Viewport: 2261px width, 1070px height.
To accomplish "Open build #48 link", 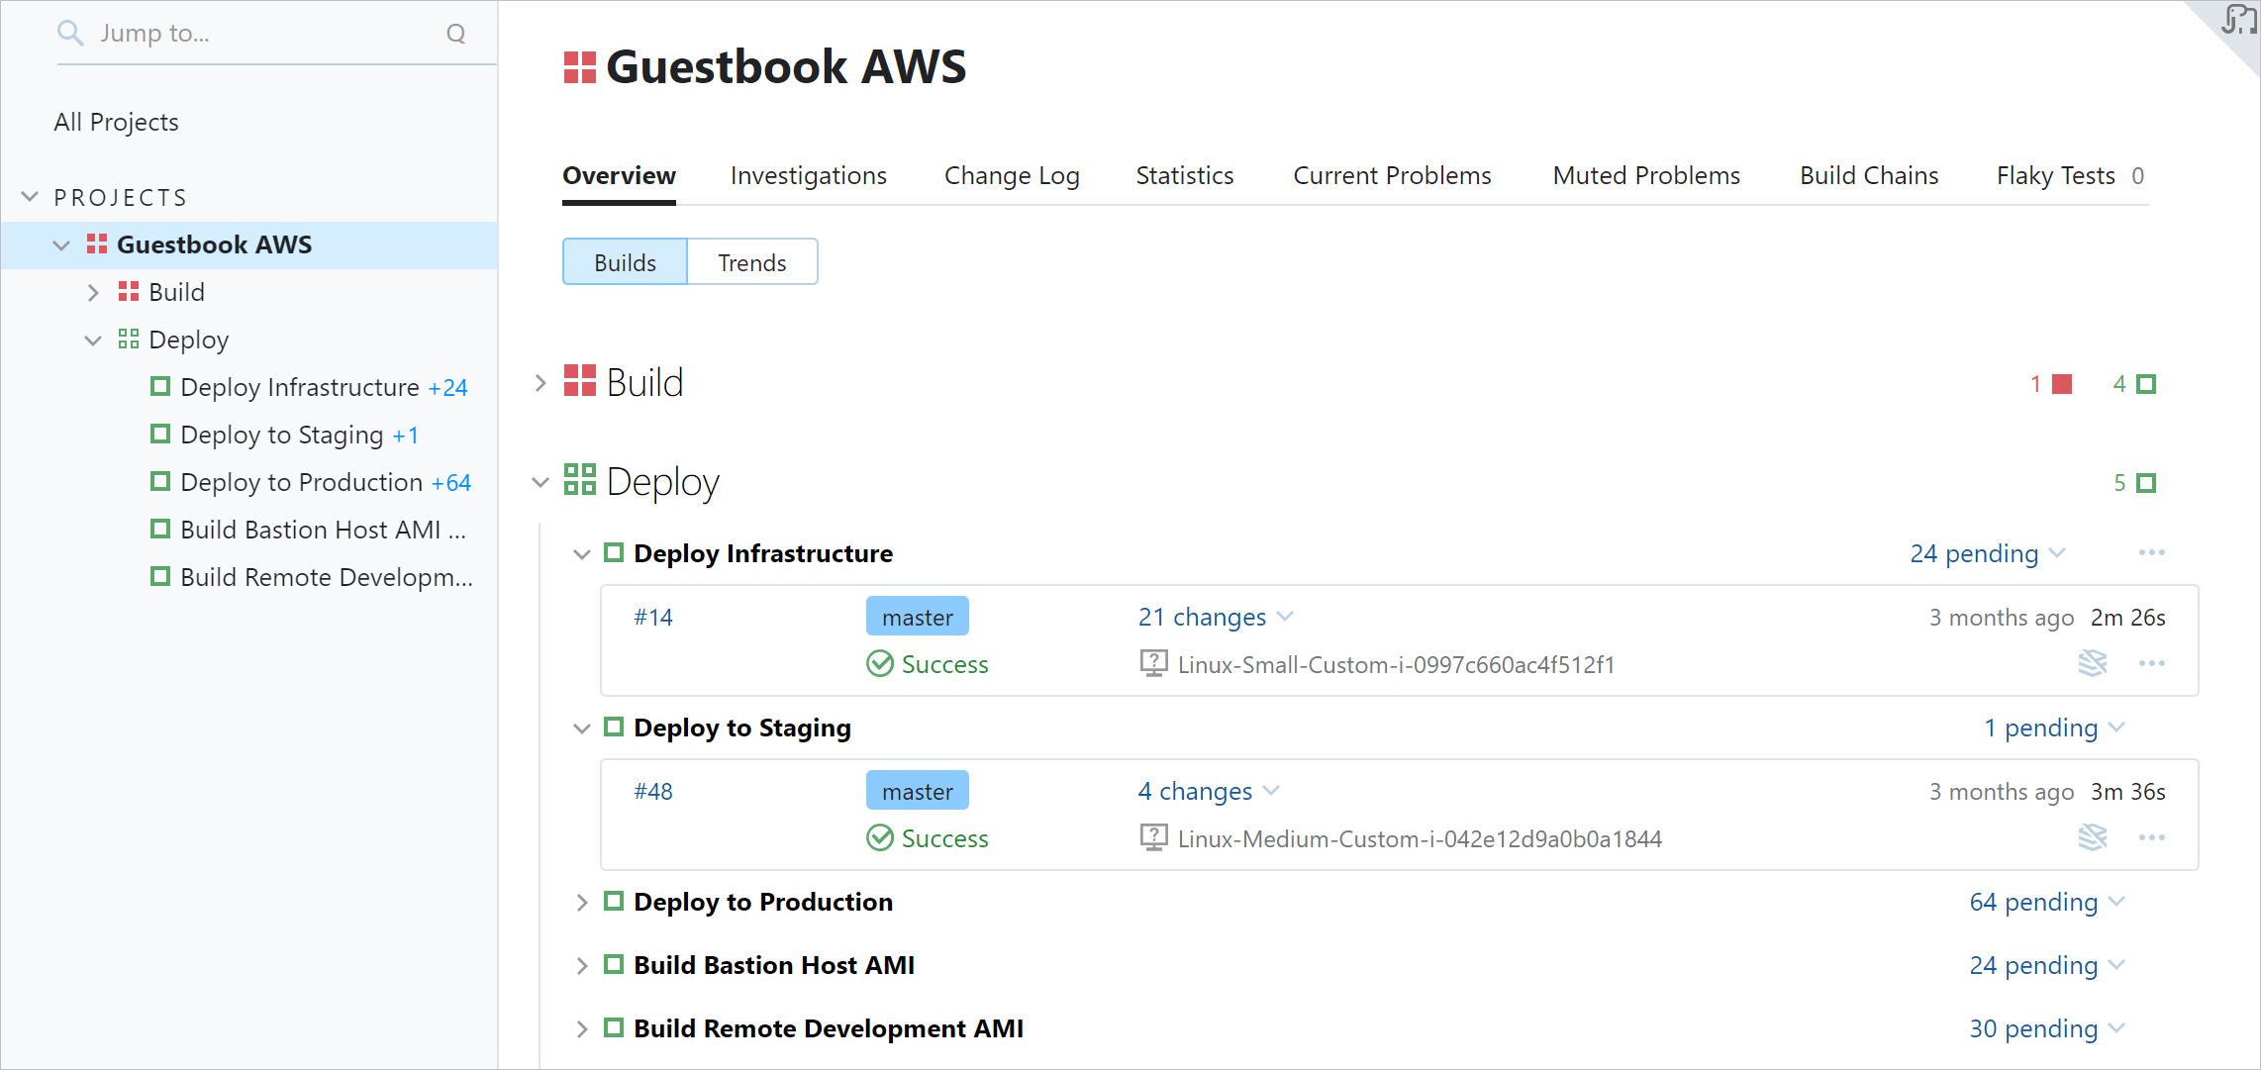I will coord(653,791).
